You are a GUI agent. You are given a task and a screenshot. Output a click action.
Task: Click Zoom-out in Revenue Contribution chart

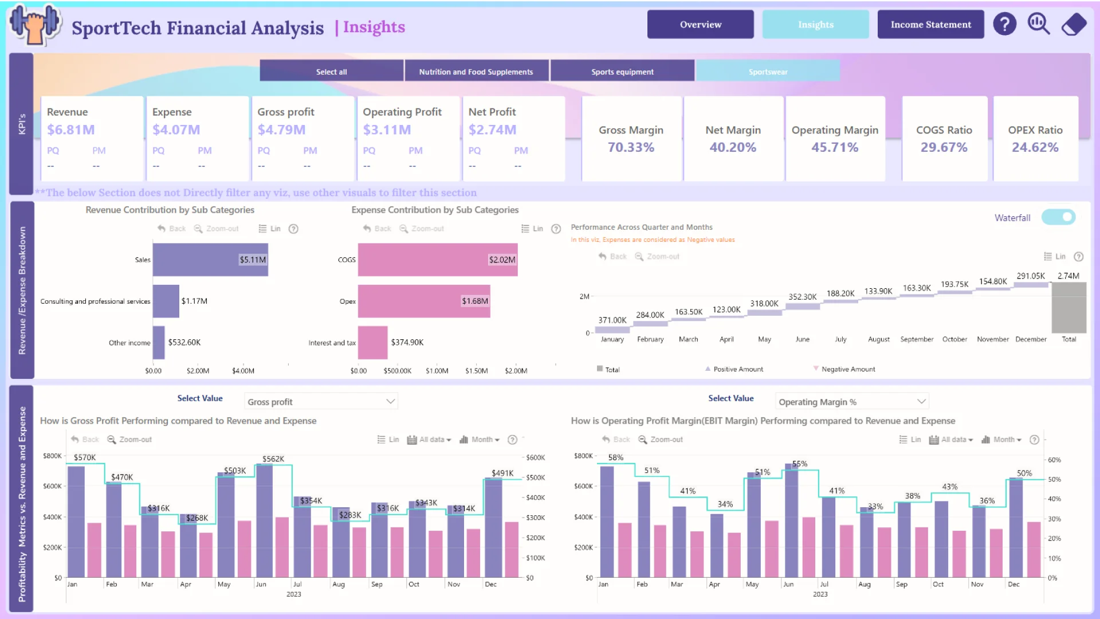point(217,229)
